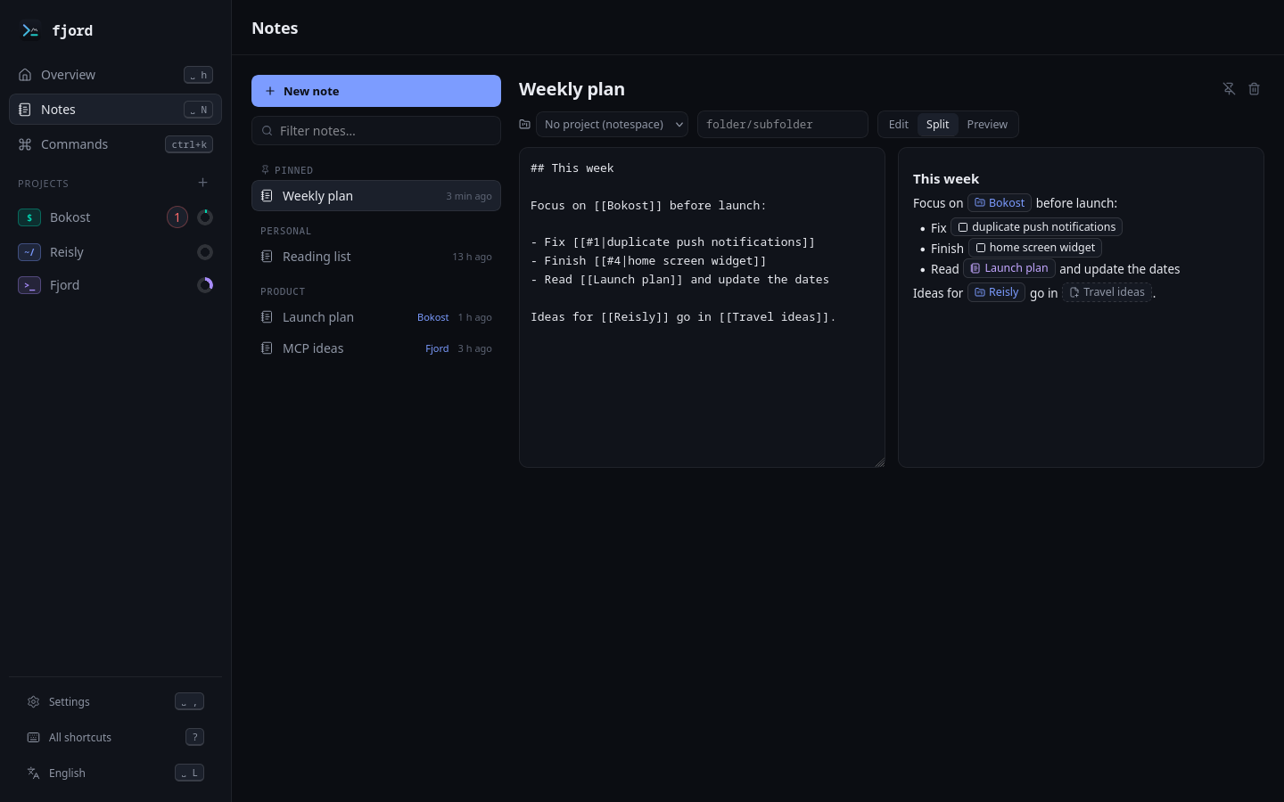Click the Travel ideas unresolved link

(1107, 292)
